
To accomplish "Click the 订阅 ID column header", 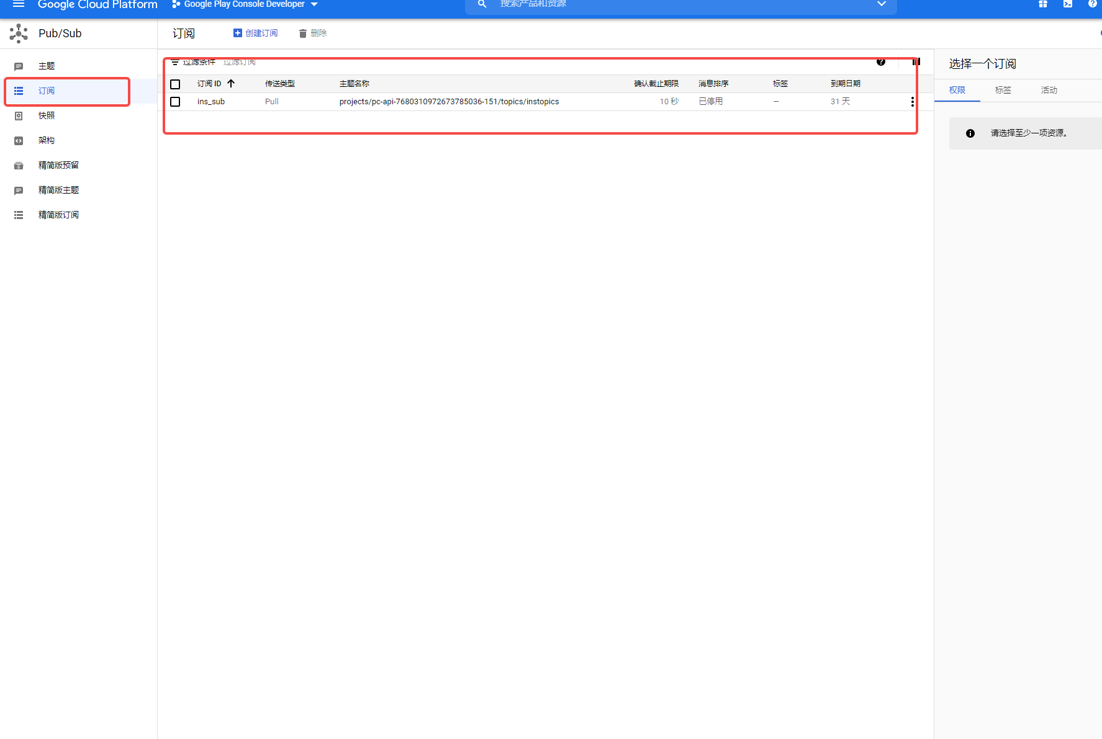I will (x=209, y=84).
